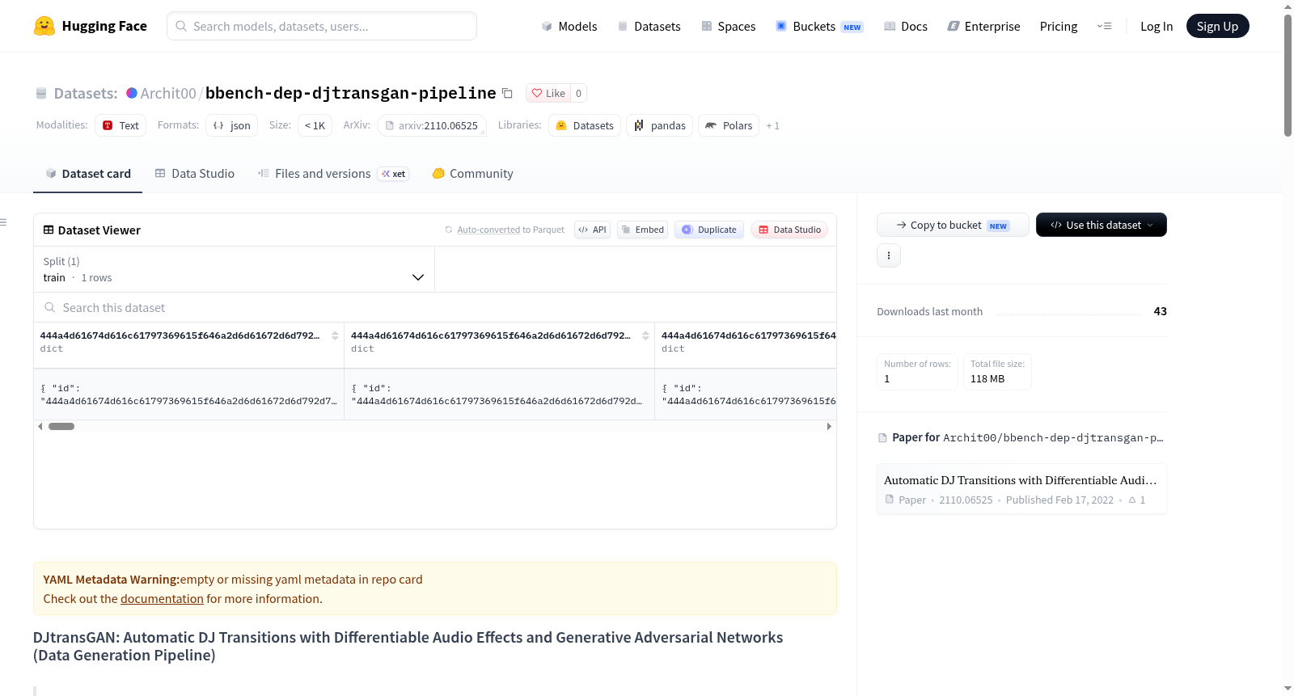Open the Pricing nav item

[1059, 26]
